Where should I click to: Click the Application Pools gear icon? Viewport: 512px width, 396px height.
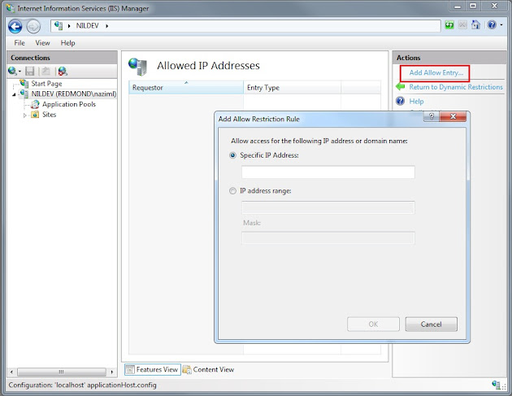click(x=35, y=105)
